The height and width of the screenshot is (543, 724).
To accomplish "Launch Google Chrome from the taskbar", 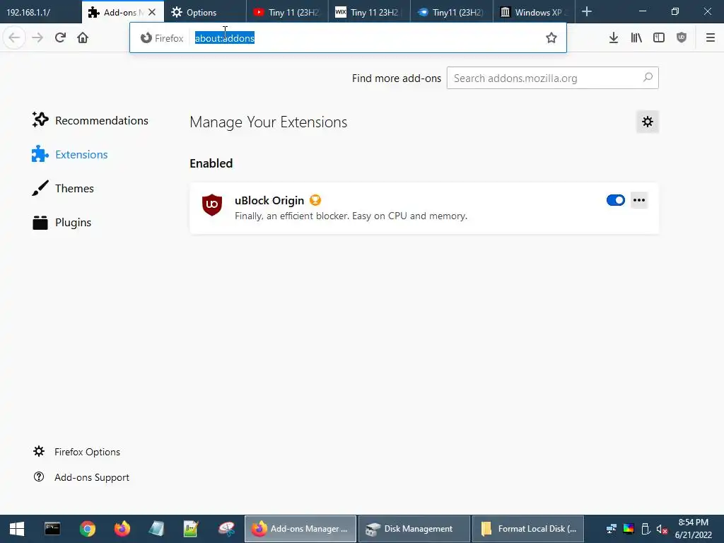I will click(x=87, y=529).
